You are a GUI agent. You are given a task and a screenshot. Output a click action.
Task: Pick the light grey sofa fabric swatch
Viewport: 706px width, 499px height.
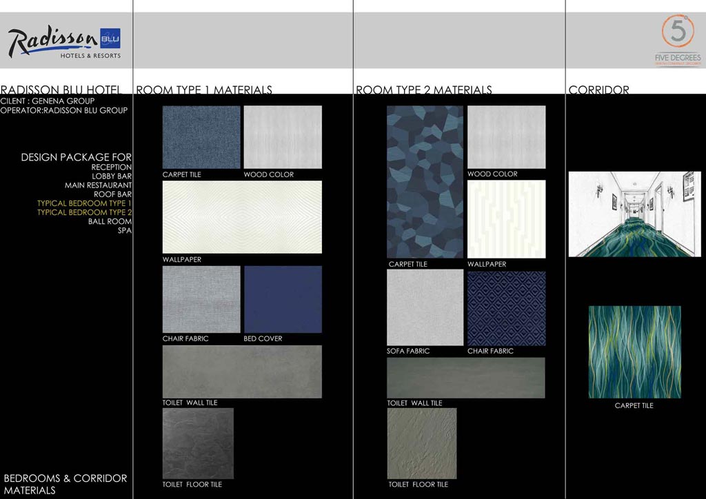425,307
